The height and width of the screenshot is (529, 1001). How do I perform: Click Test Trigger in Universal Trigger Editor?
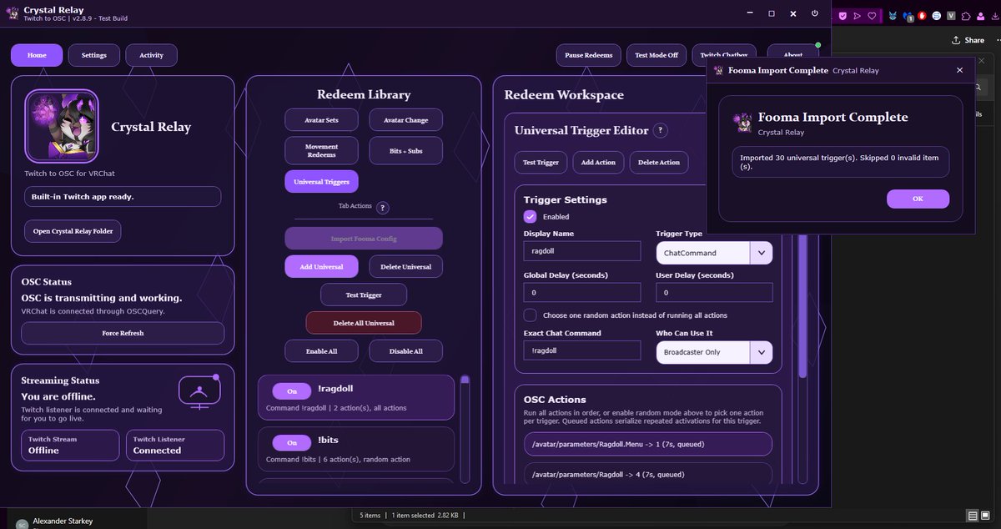tap(541, 162)
